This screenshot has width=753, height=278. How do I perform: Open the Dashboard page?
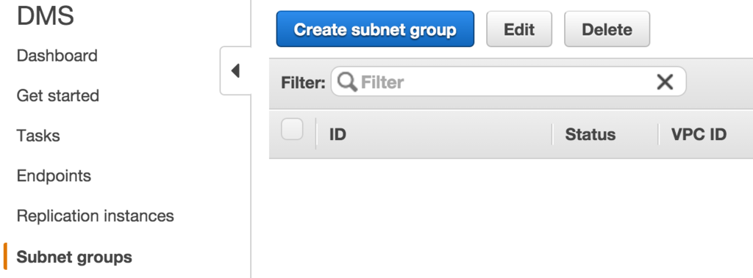click(x=57, y=56)
